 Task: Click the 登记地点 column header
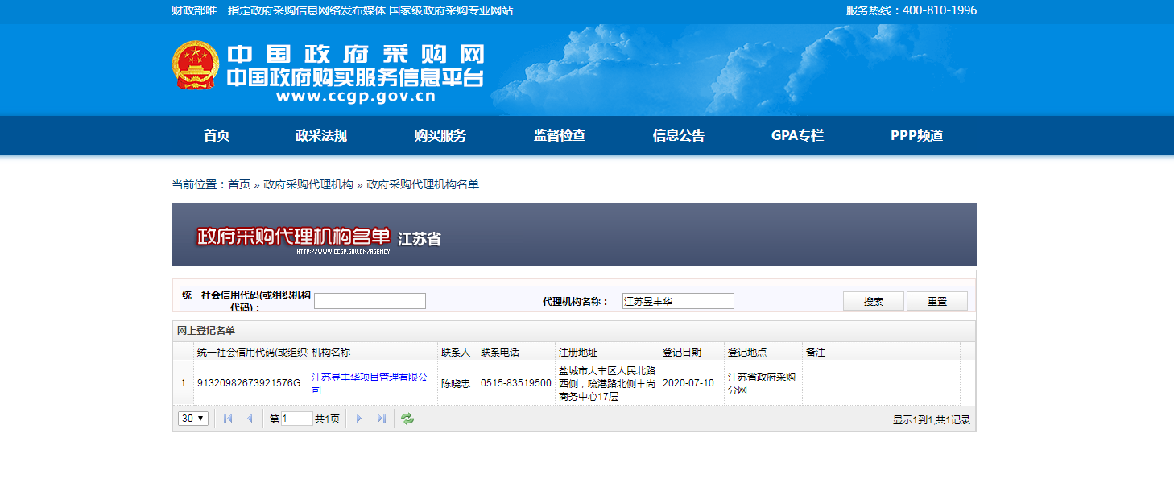[x=763, y=352]
